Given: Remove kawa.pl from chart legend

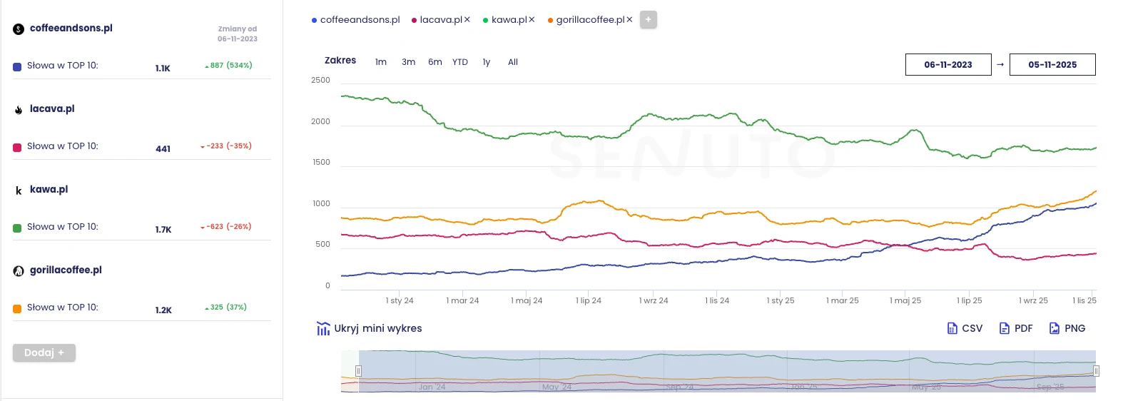Looking at the screenshot, I should pyautogui.click(x=532, y=20).
